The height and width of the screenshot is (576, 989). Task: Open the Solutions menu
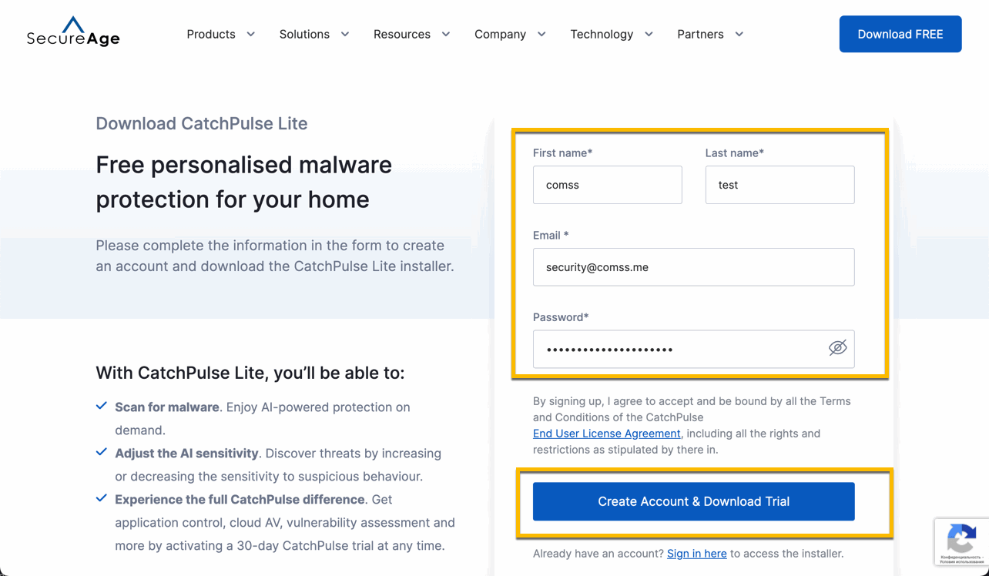[304, 35]
